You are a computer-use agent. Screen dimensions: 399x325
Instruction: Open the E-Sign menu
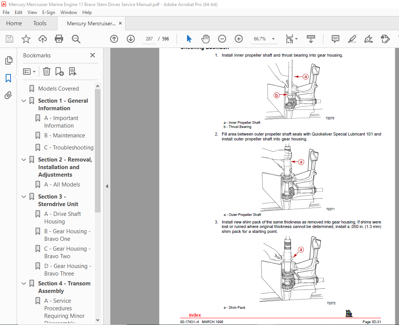click(49, 12)
